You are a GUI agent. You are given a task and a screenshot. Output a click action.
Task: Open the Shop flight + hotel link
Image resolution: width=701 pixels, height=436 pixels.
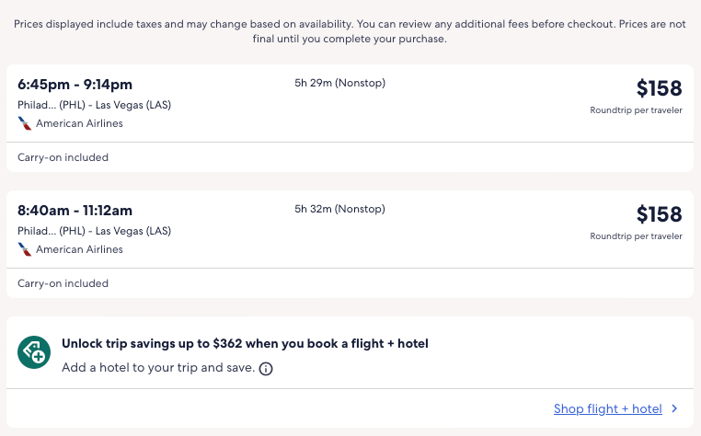tap(607, 409)
